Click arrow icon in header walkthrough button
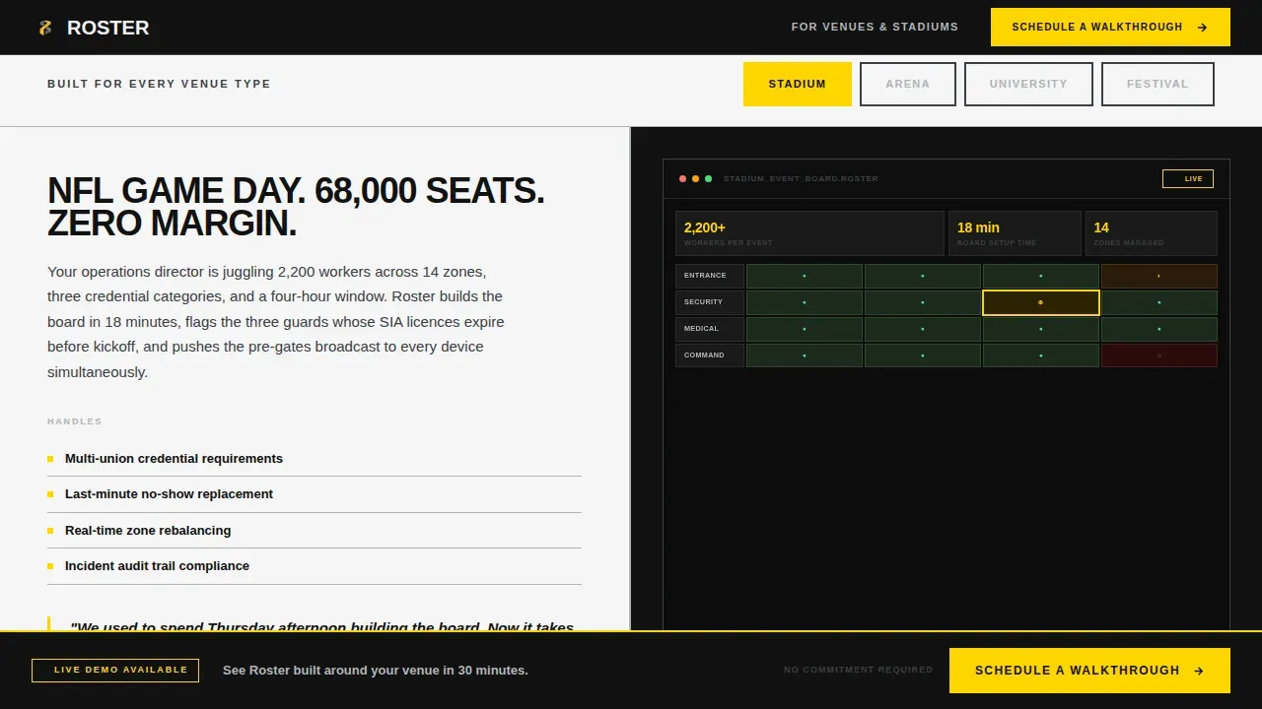This screenshot has width=1262, height=709. (x=1202, y=28)
